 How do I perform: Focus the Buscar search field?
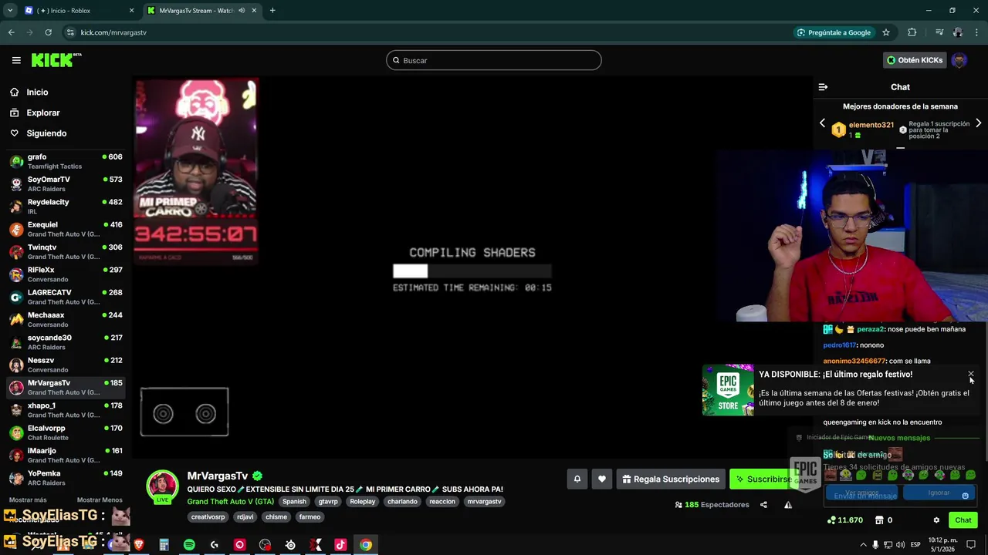coord(494,60)
